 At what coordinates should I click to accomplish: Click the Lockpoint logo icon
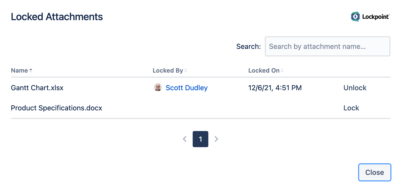(355, 17)
